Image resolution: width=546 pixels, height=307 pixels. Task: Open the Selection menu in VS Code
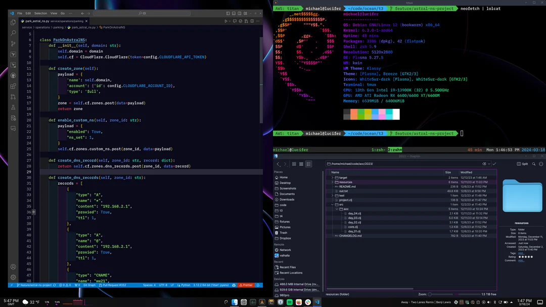click(40, 14)
